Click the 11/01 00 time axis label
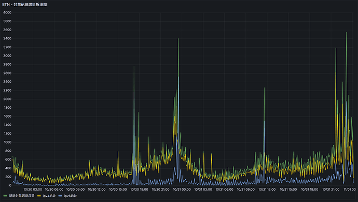 coord(350,190)
